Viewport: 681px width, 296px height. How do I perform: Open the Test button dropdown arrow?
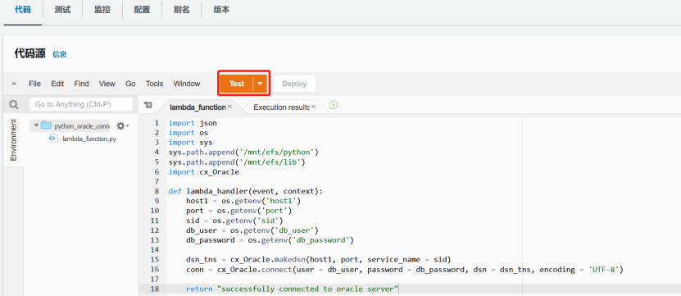(x=260, y=84)
